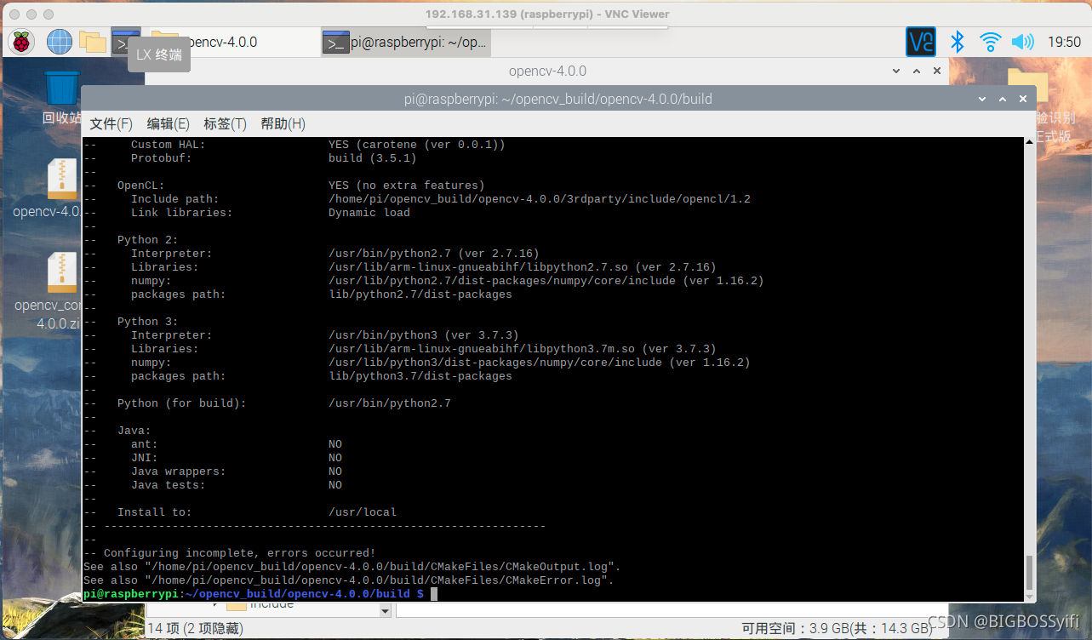
Task: Open the Wi-Fi network menu
Action: (990, 42)
